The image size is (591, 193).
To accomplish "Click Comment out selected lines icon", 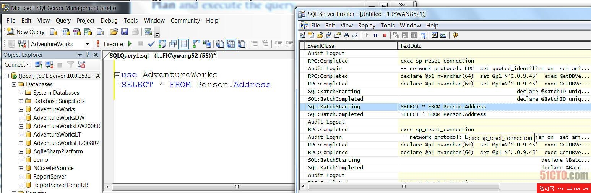I will click(x=255, y=44).
